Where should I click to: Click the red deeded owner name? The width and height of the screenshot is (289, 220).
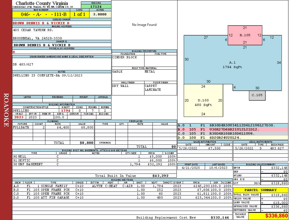pos(41,23)
